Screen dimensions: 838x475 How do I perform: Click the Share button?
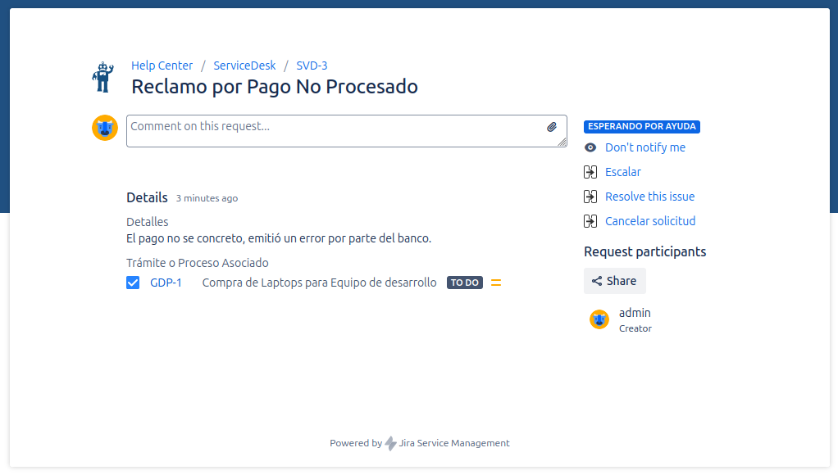[614, 280]
